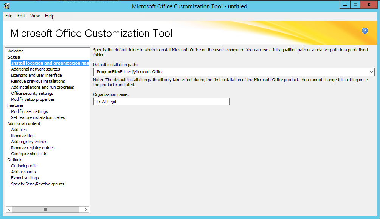Expand the Default installation path dropdown
This screenshot has height=219, width=380.
coord(371,72)
